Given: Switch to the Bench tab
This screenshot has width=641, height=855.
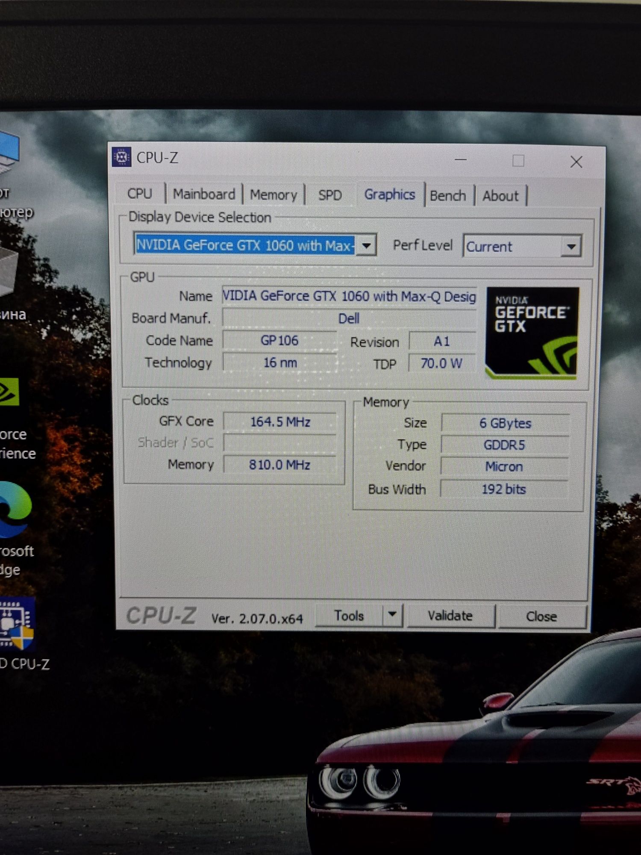Looking at the screenshot, I should [x=448, y=196].
